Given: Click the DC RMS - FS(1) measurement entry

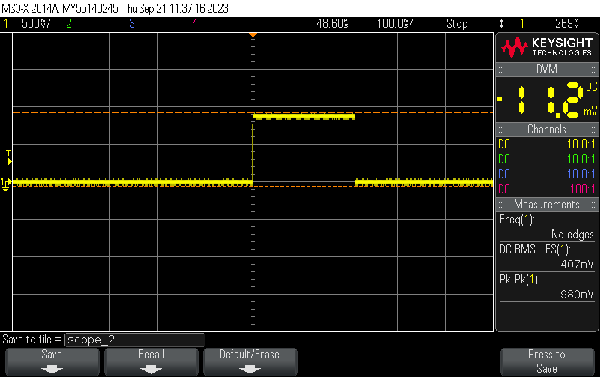Looking at the screenshot, I should coord(535,250).
